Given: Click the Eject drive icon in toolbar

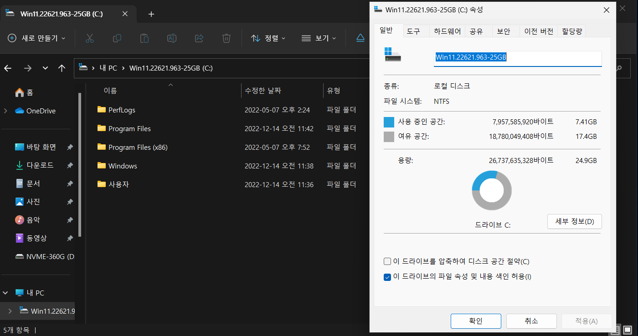Looking at the screenshot, I should coord(360,38).
